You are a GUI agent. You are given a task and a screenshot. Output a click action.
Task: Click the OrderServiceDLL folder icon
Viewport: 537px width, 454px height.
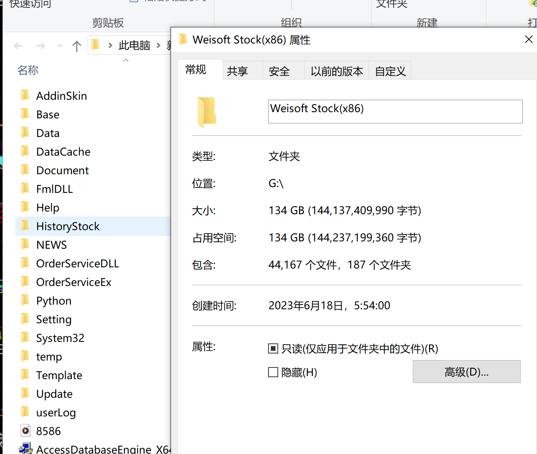(x=25, y=263)
